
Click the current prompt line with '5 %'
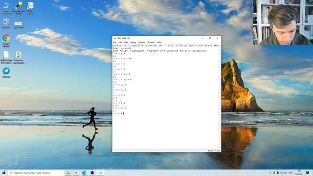(118, 113)
